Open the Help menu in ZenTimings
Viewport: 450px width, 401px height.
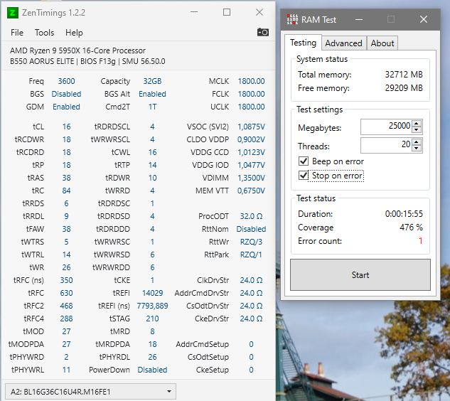pyautogui.click(x=74, y=33)
